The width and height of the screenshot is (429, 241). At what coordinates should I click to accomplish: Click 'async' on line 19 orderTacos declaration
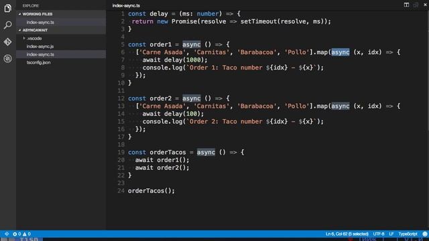point(206,152)
